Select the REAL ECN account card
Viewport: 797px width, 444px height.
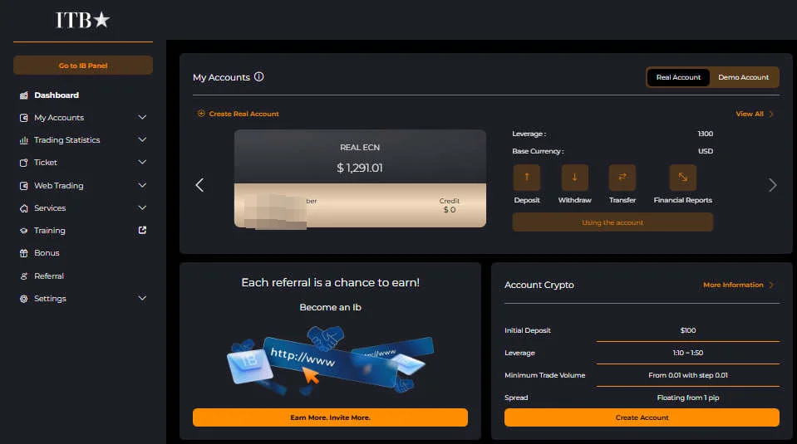pyautogui.click(x=360, y=178)
